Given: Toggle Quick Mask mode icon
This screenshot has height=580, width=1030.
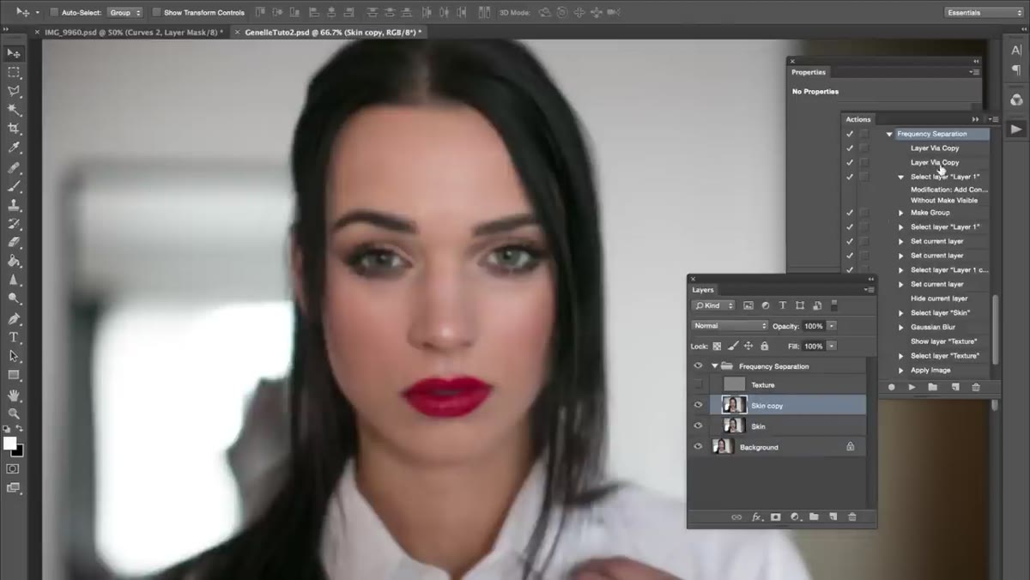Looking at the screenshot, I should [x=13, y=469].
